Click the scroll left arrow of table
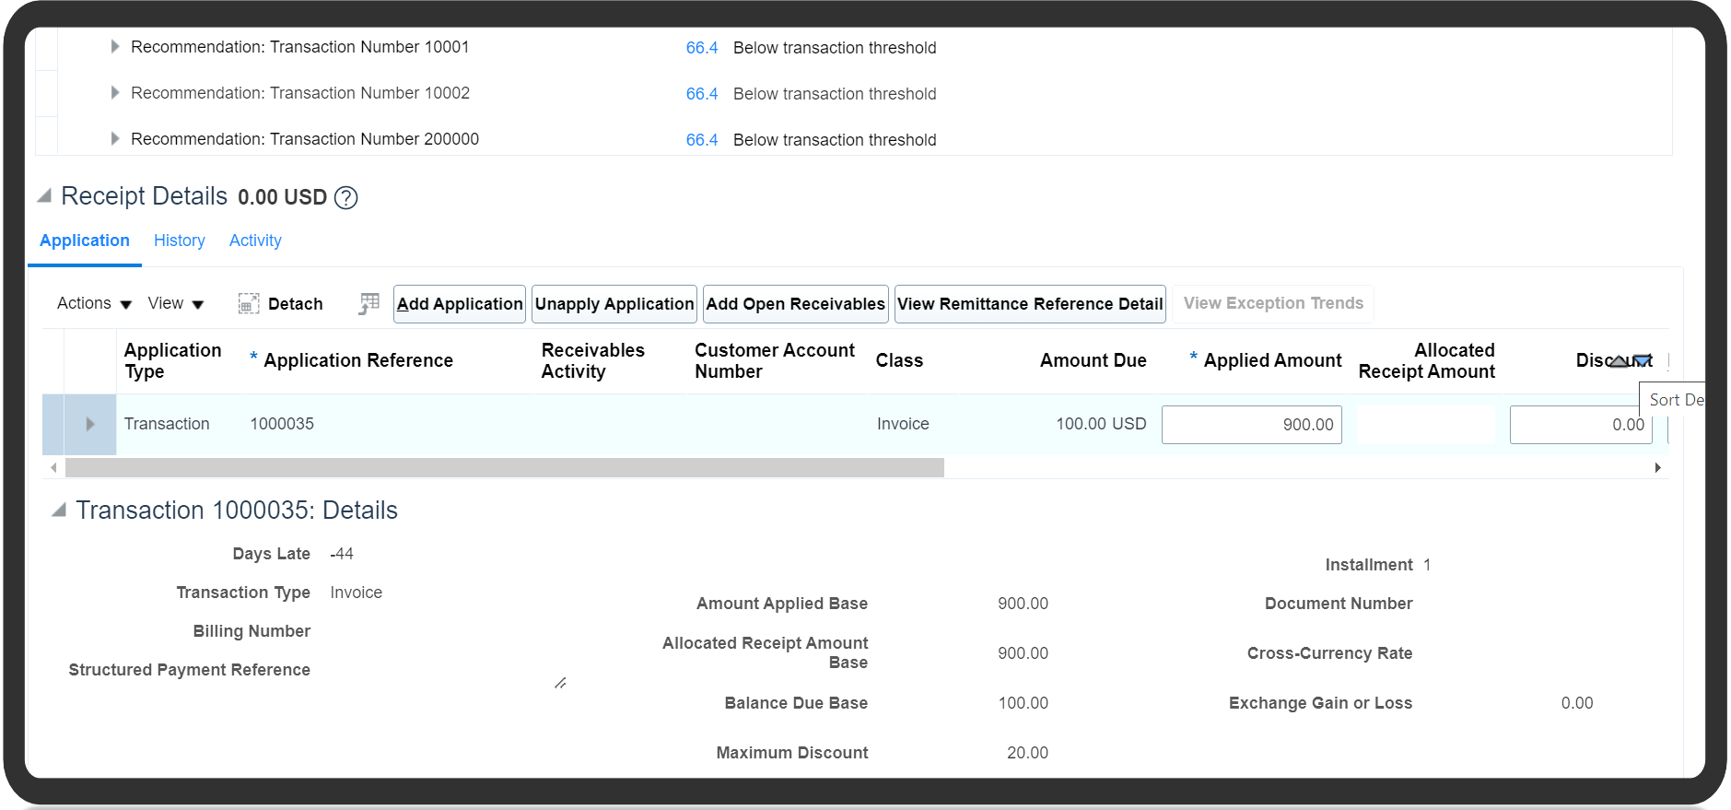Screen dimensions: 1731x810 click(53, 468)
